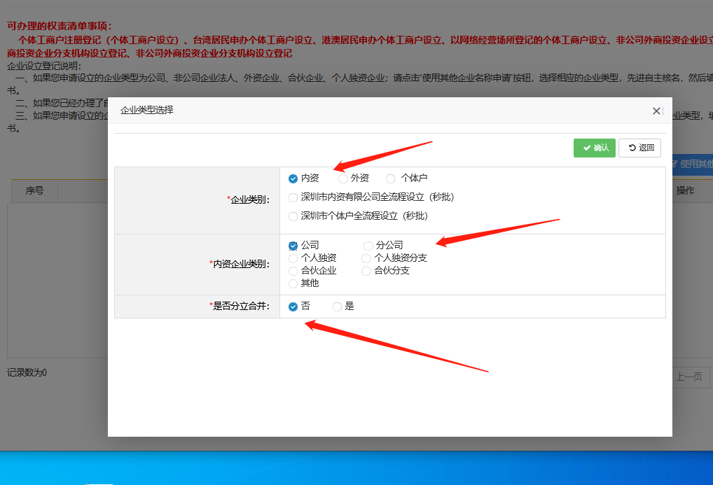Click the 记录数为0 text

point(27,373)
